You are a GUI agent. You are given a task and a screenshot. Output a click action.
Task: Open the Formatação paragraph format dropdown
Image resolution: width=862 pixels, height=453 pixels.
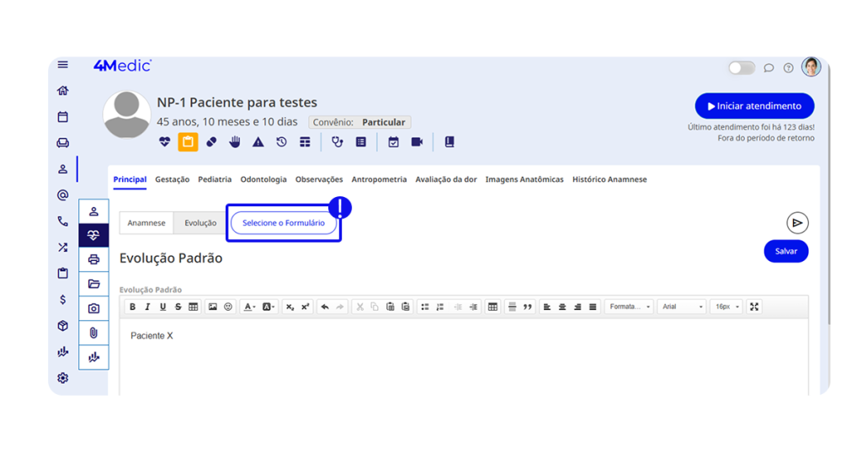[630, 306]
